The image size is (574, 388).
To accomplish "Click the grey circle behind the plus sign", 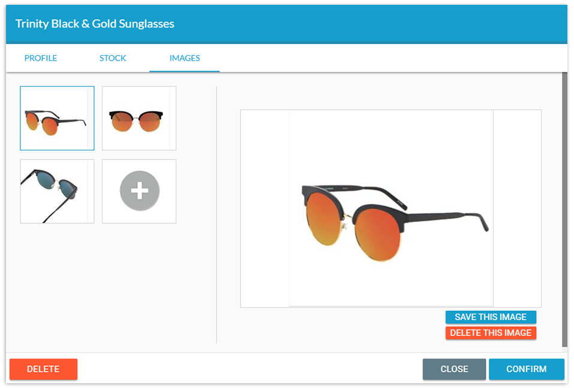I will coord(140,191).
